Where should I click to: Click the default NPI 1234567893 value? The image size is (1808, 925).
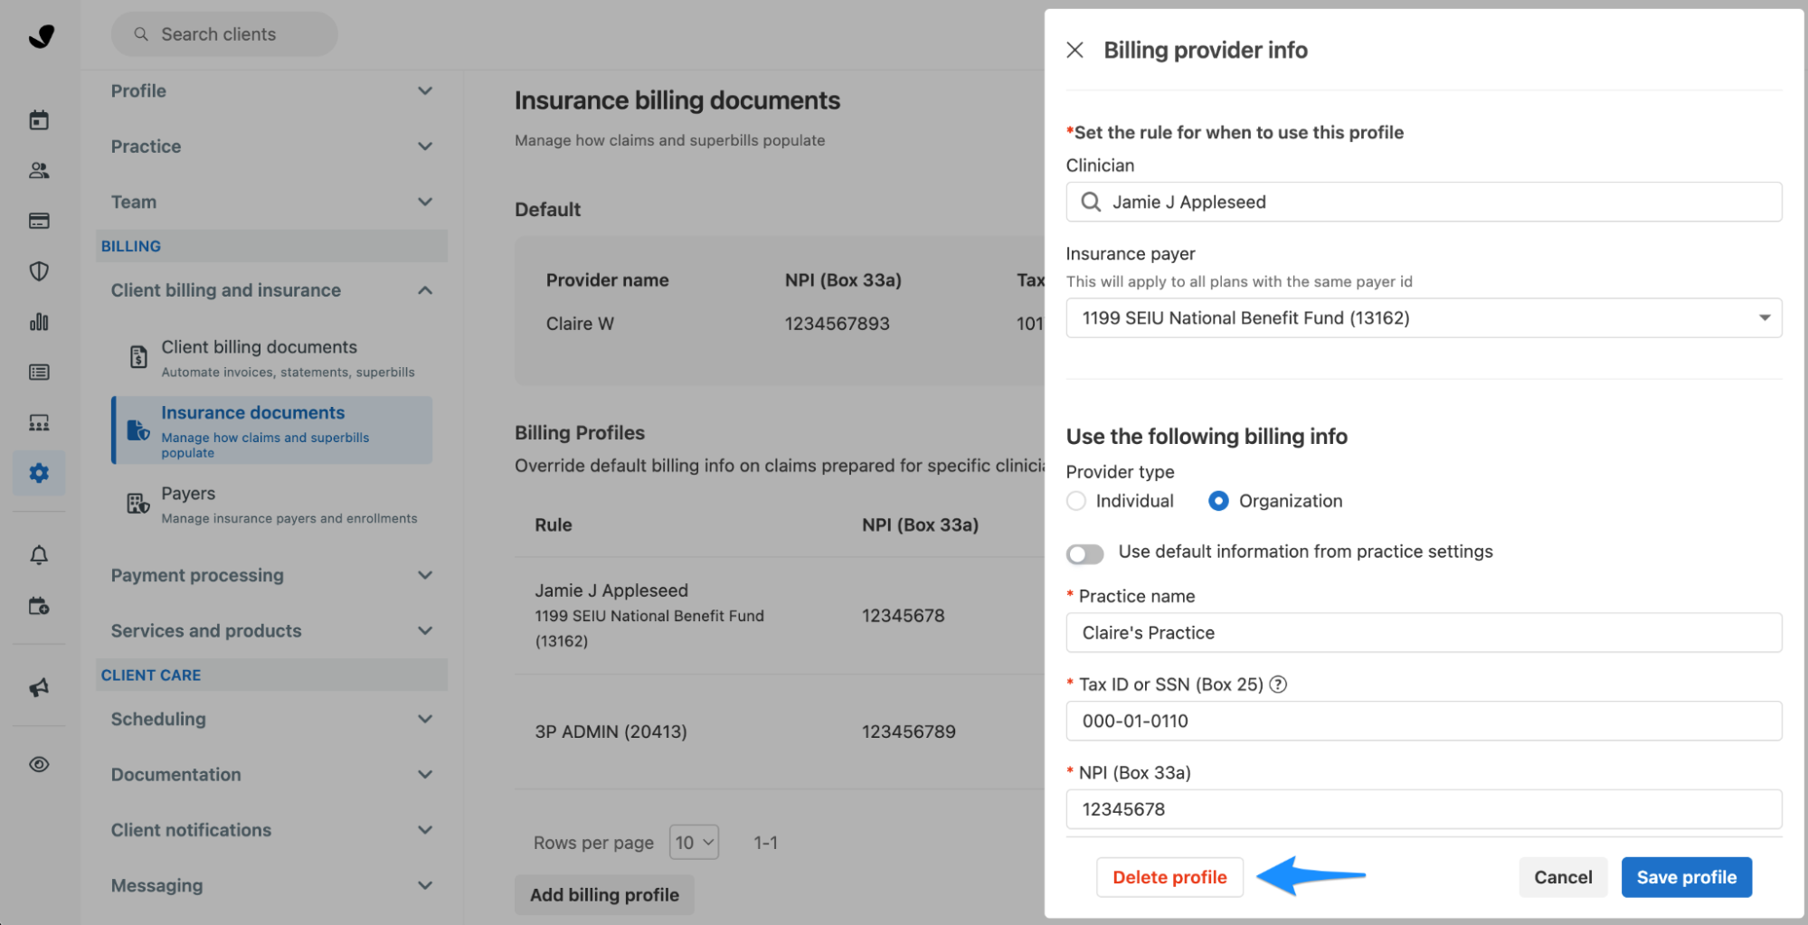click(x=837, y=324)
